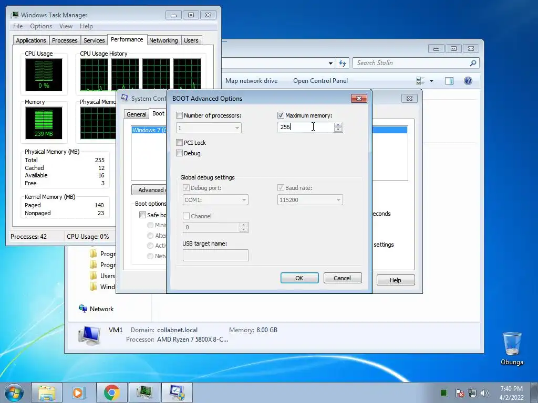Expand the Explorer address bar dropdown arrow

[x=330, y=63]
